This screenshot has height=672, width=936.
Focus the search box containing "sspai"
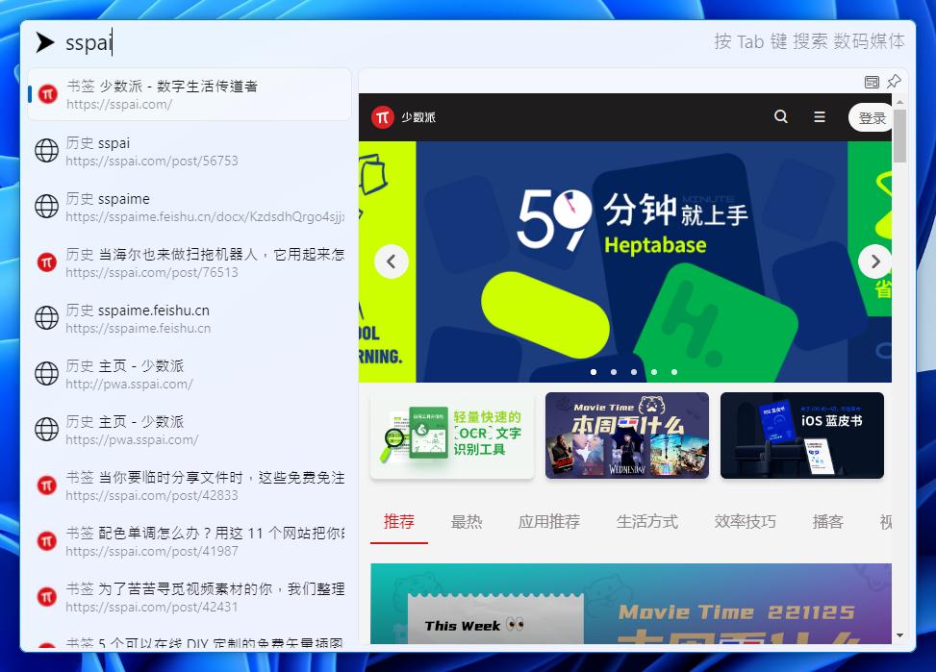coord(382,42)
